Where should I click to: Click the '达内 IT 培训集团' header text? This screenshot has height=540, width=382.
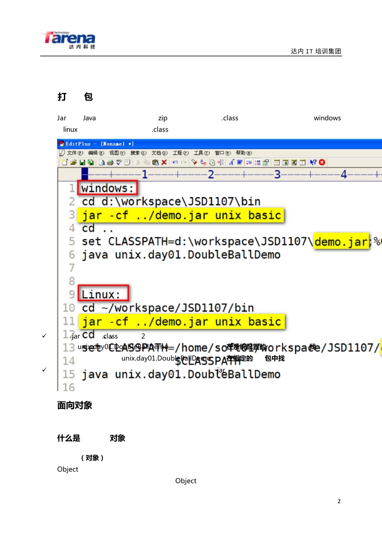316,51
